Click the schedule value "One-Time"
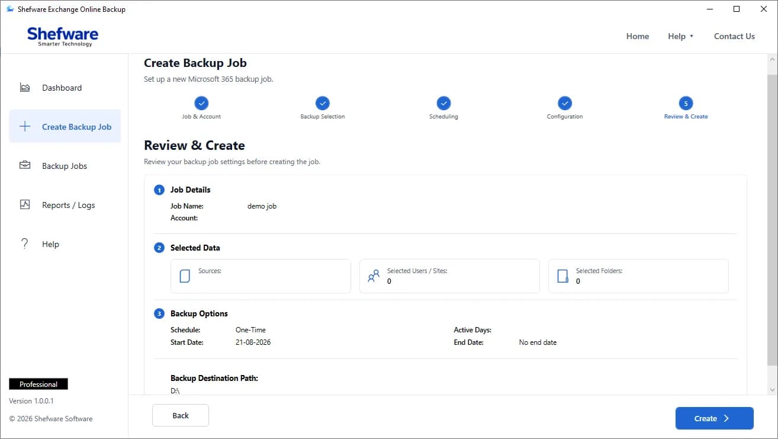Image resolution: width=778 pixels, height=439 pixels. click(x=250, y=330)
